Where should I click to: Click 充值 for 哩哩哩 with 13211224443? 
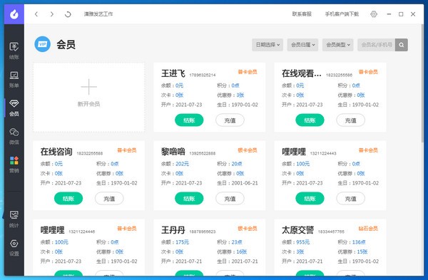point(350,199)
